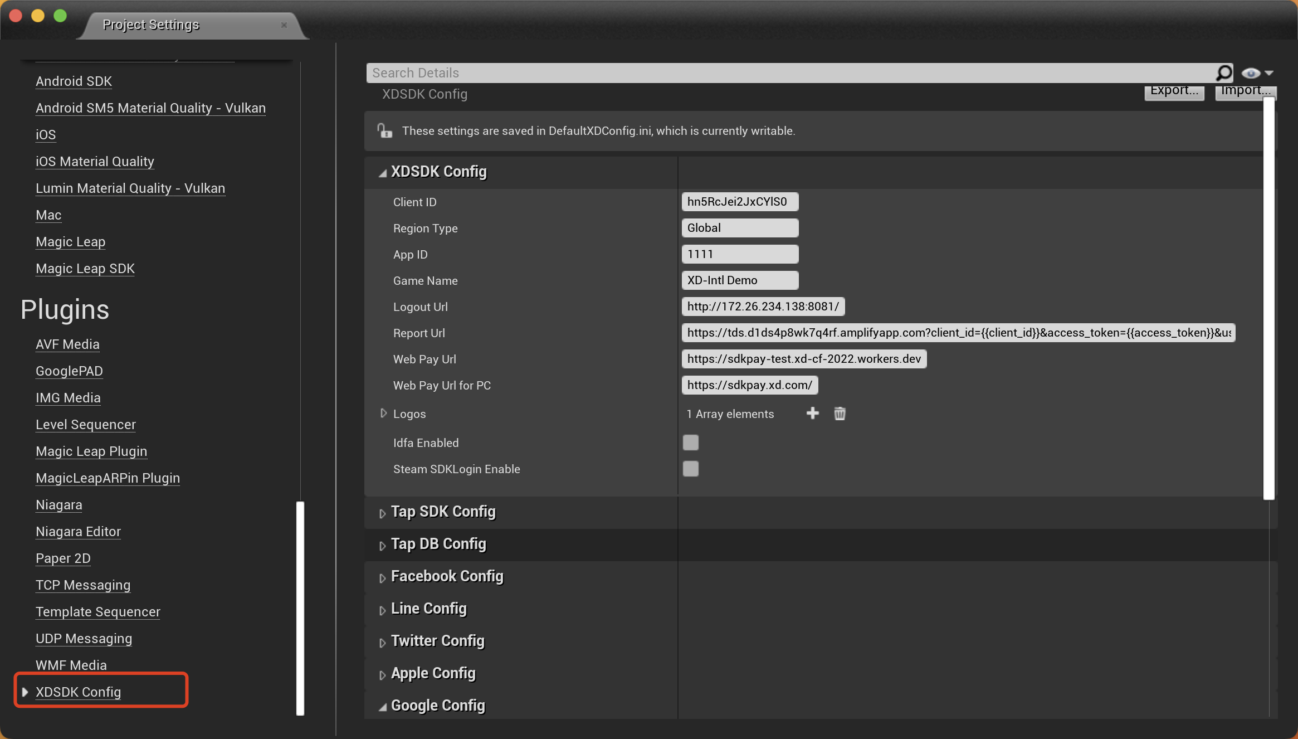Viewport: 1298px width, 739px height.
Task: Click the sidebar category scrollbar
Action: pos(300,608)
